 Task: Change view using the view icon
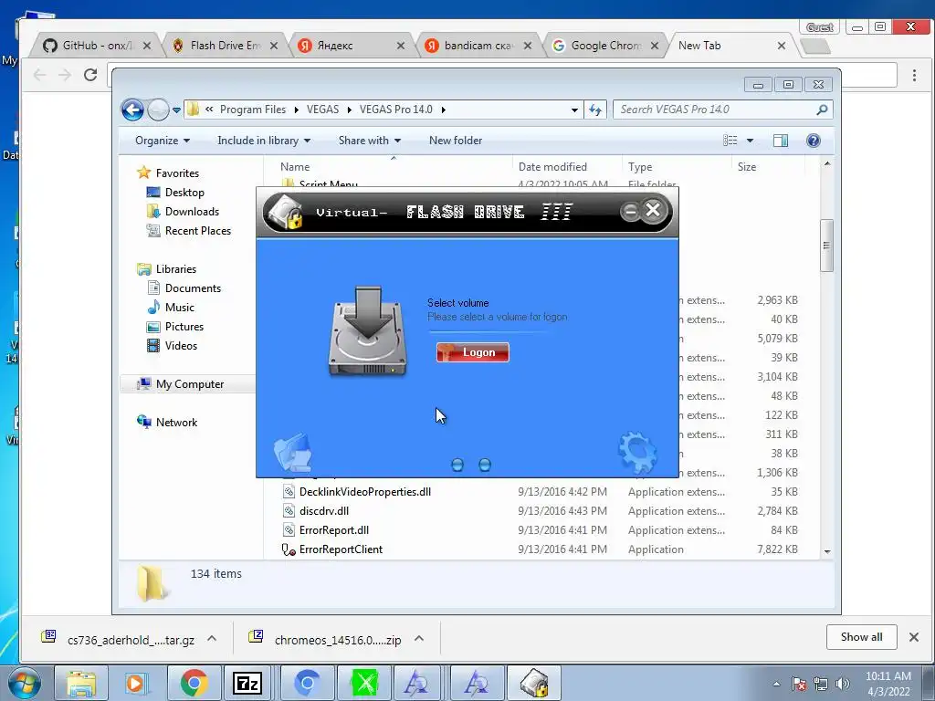[x=730, y=141]
